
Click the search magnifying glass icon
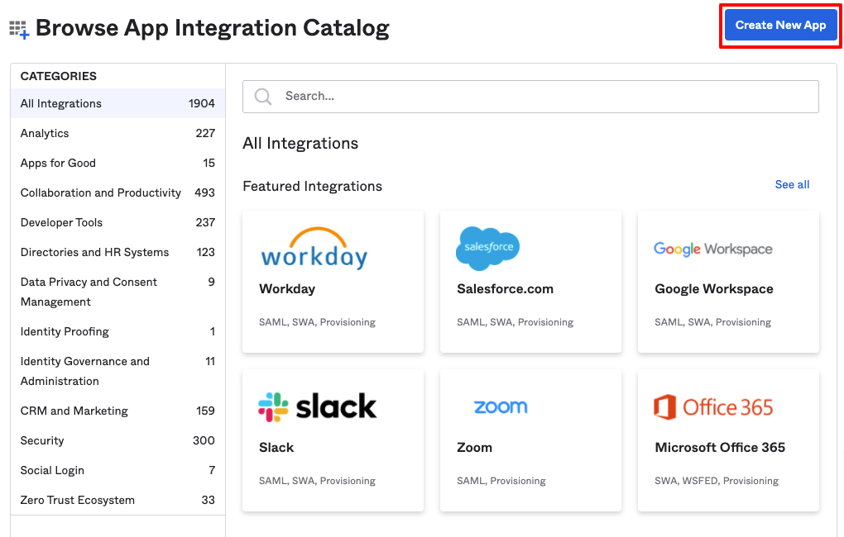pyautogui.click(x=261, y=97)
